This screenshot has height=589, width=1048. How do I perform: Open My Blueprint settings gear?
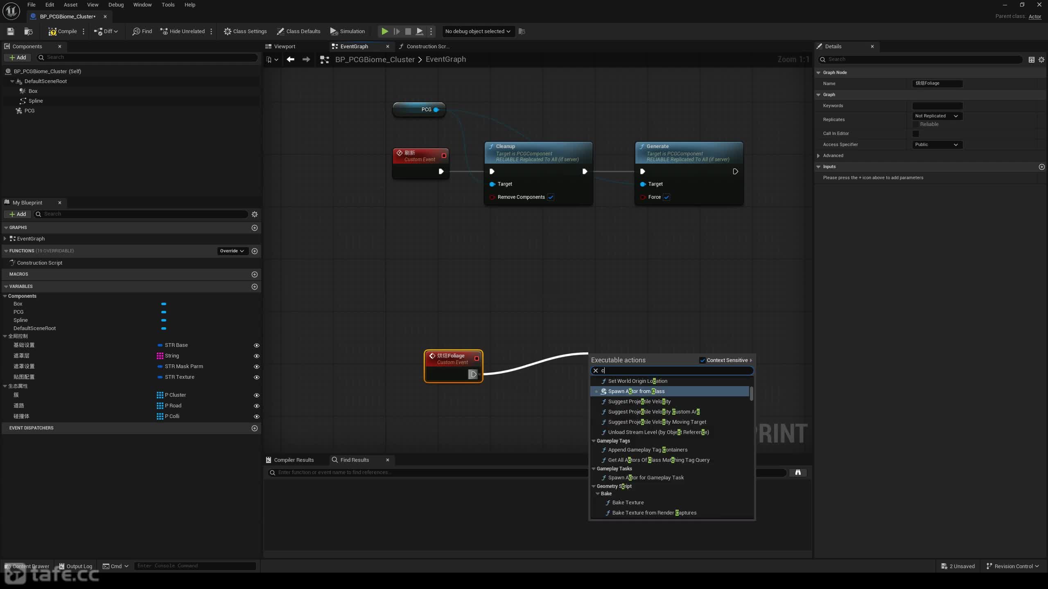tap(255, 214)
